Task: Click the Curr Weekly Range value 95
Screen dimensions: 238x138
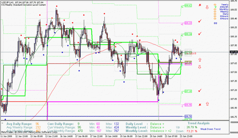Action: click(79, 127)
